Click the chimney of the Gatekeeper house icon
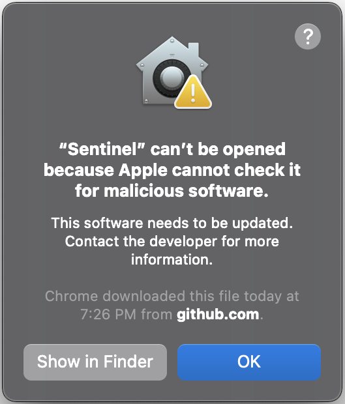The image size is (345, 404). [x=194, y=50]
